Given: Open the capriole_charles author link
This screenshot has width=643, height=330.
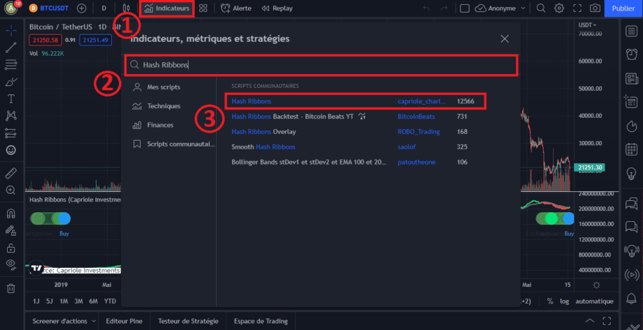Looking at the screenshot, I should tap(421, 101).
